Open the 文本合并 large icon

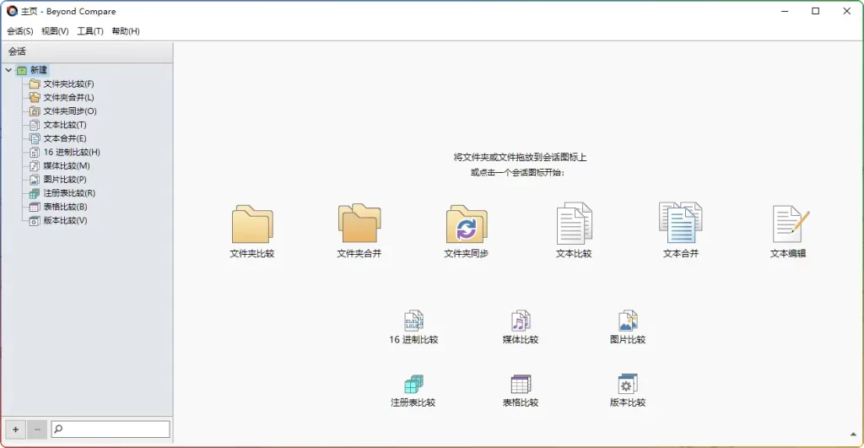coord(681,223)
